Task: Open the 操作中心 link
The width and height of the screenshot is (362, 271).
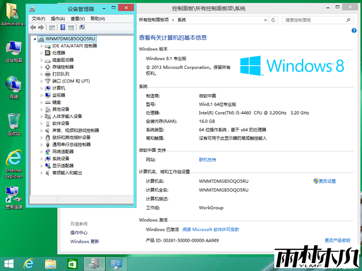Action: click(x=79, y=233)
